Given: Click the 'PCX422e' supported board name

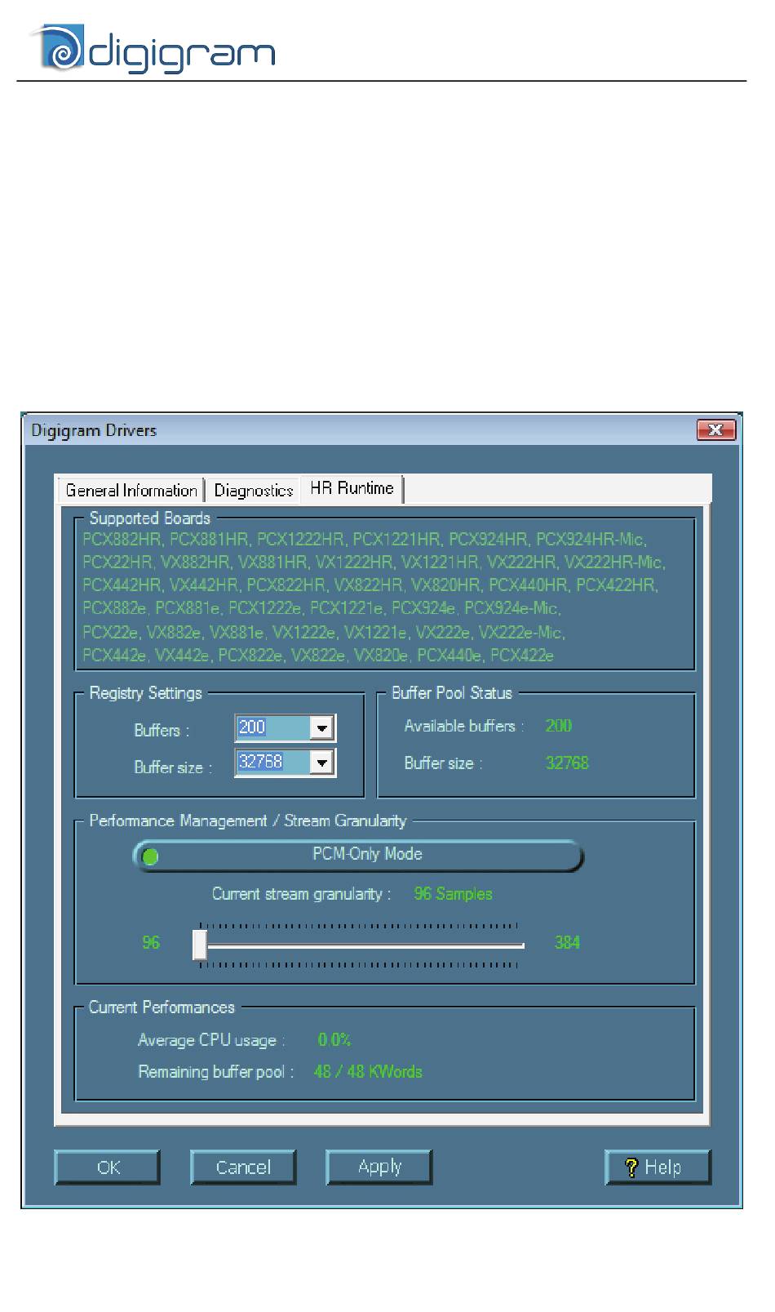Looking at the screenshot, I should (x=522, y=656).
